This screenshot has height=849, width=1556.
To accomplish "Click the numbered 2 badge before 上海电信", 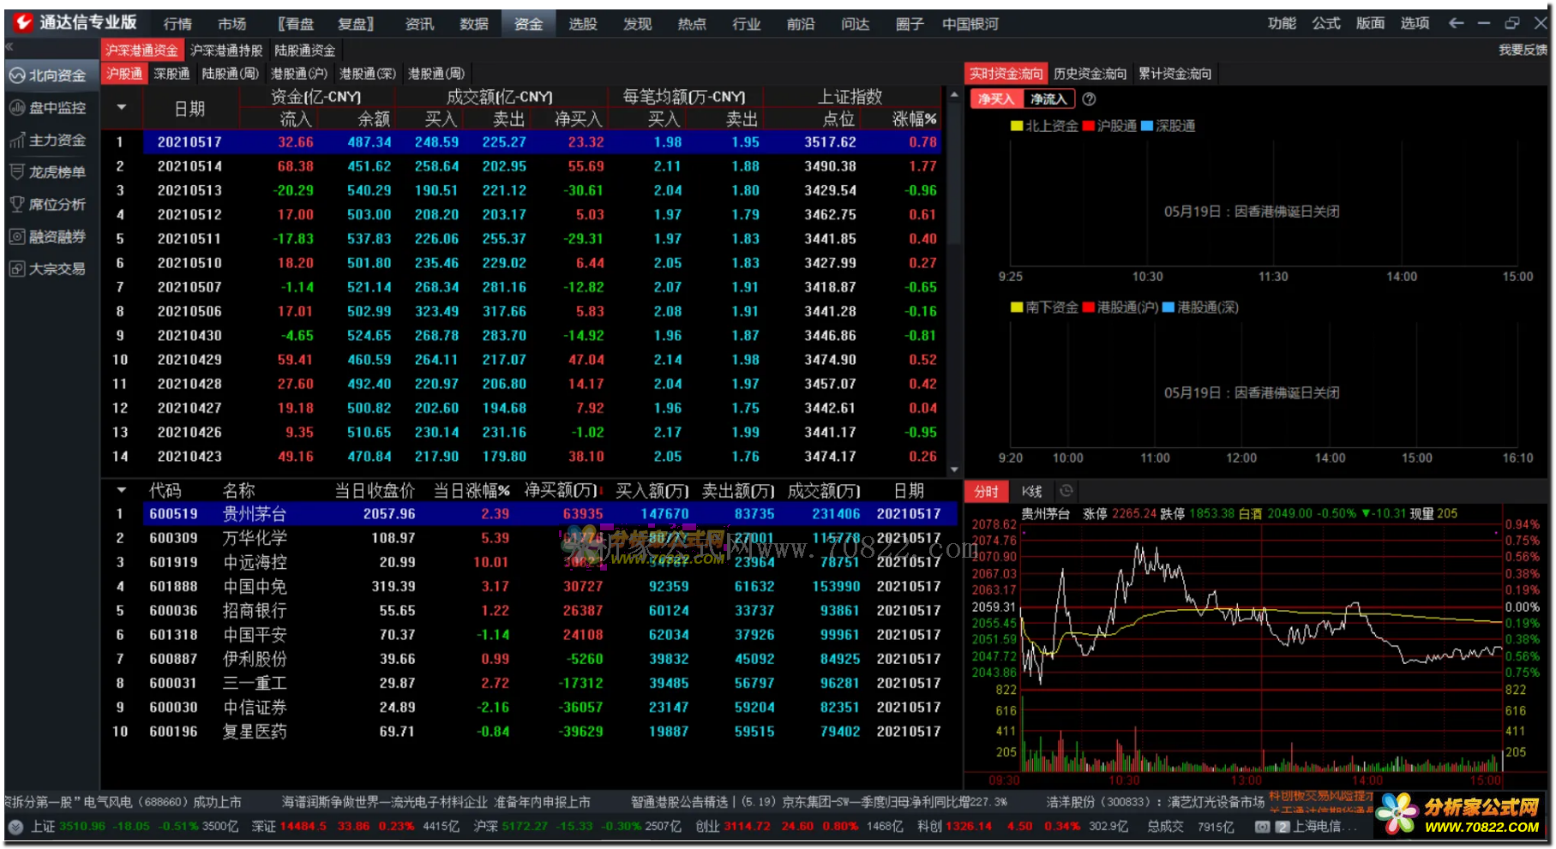I will [x=1283, y=827].
